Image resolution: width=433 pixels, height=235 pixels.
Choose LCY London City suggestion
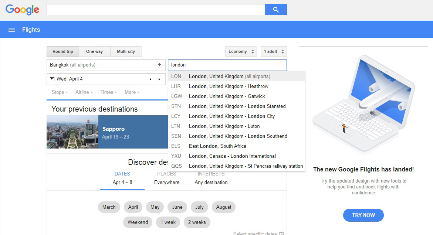click(236, 116)
